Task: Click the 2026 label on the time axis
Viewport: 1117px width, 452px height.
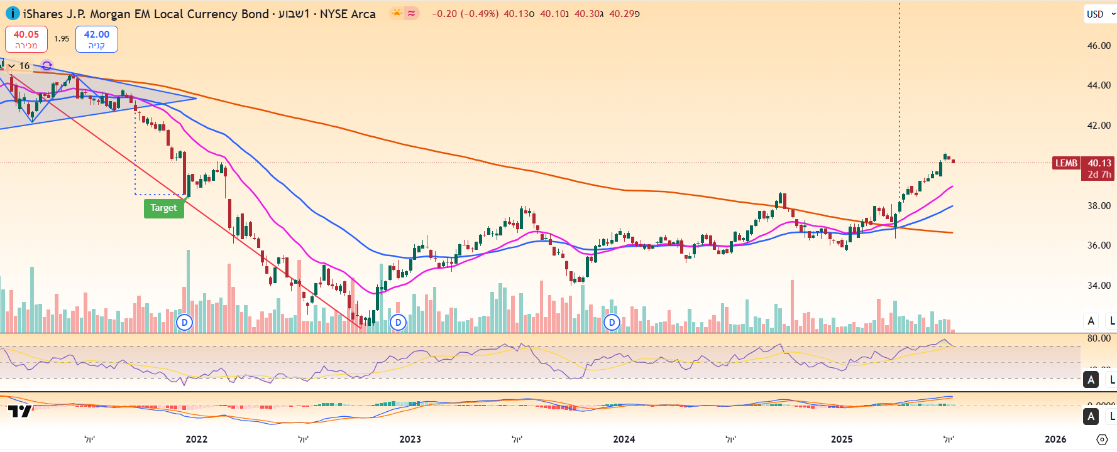Action: [1055, 439]
